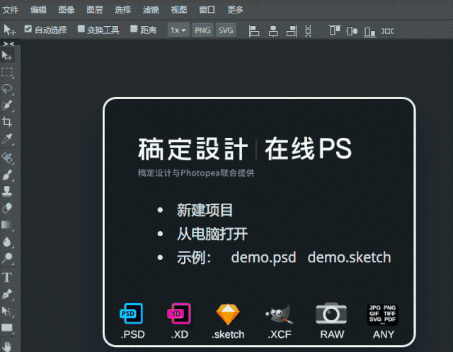Image resolution: width=453 pixels, height=352 pixels.
Task: Select the Clone Stamp tool
Action: [x=7, y=191]
